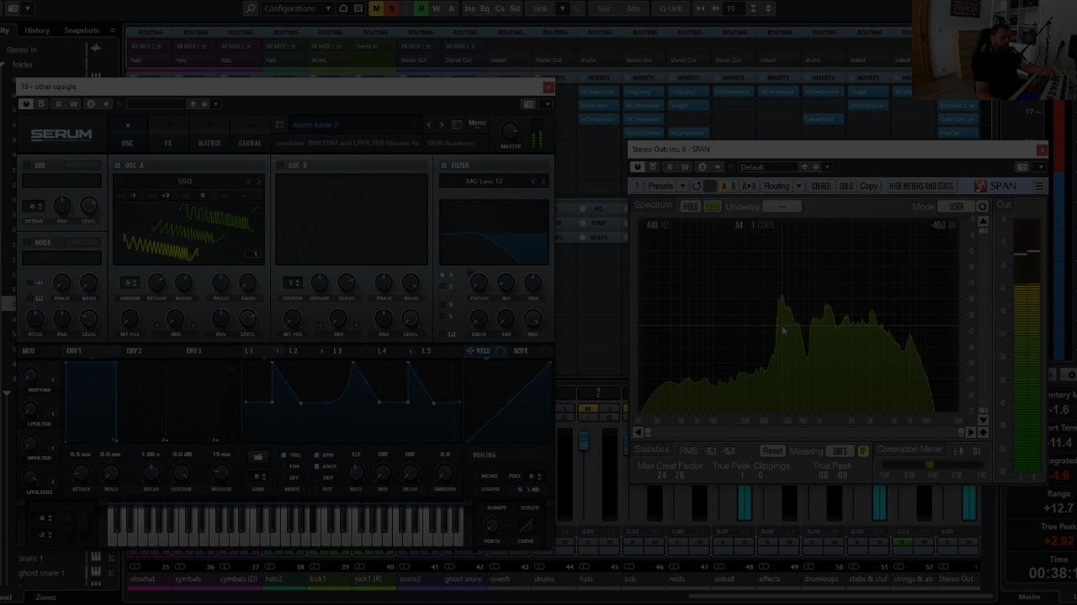This screenshot has width=1077, height=605.
Task: Click the Q-Link button in the mixer toolbar
Action: (671, 8)
